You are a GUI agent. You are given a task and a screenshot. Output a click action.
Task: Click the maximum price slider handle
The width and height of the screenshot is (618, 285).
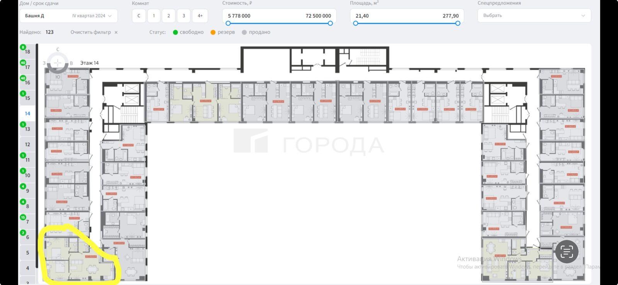[x=330, y=23]
